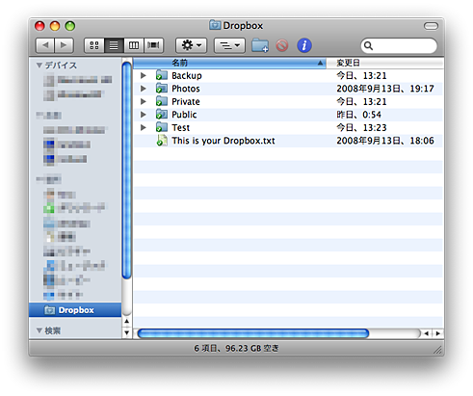
Task: Click the window resize grip corner
Action: point(438,349)
